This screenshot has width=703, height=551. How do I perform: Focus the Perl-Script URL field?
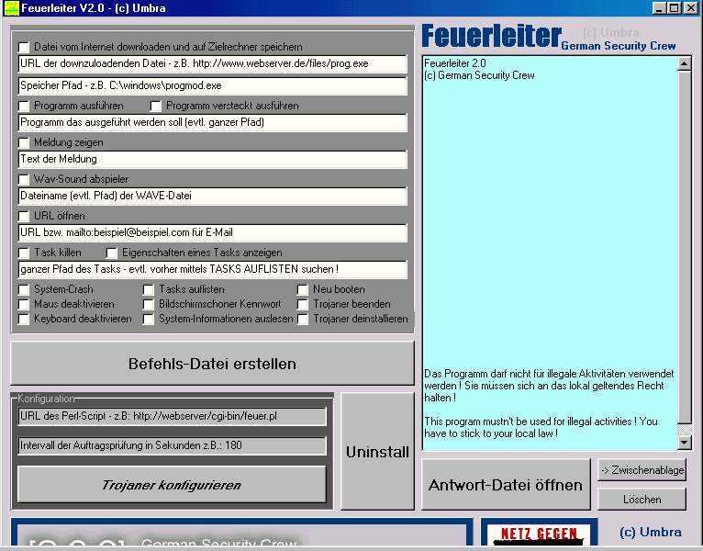click(x=172, y=417)
